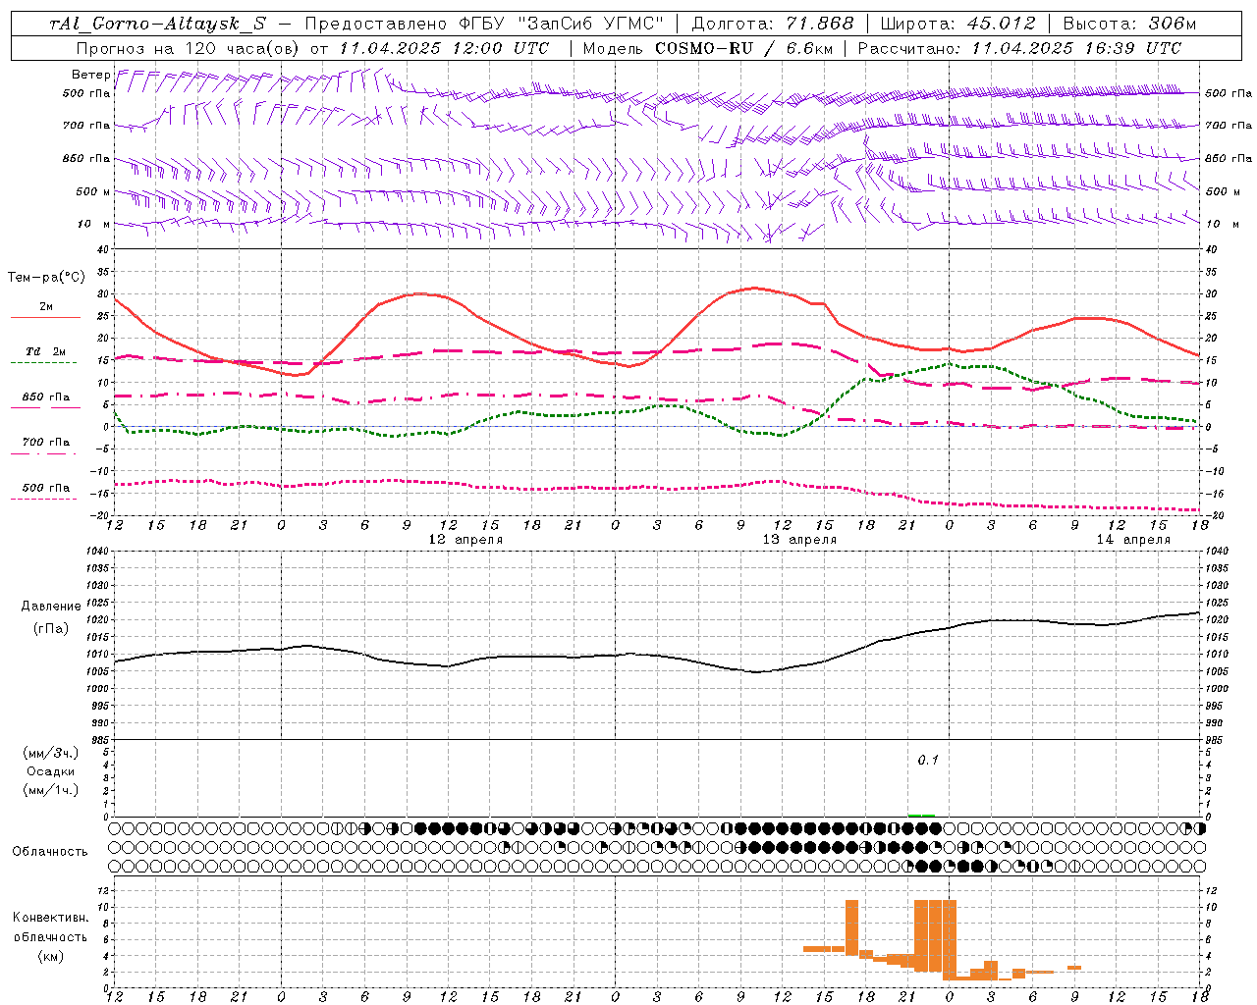This screenshot has height=1005, width=1257.
Task: Click the Высота: 306м header entry
Action: 1130,24
